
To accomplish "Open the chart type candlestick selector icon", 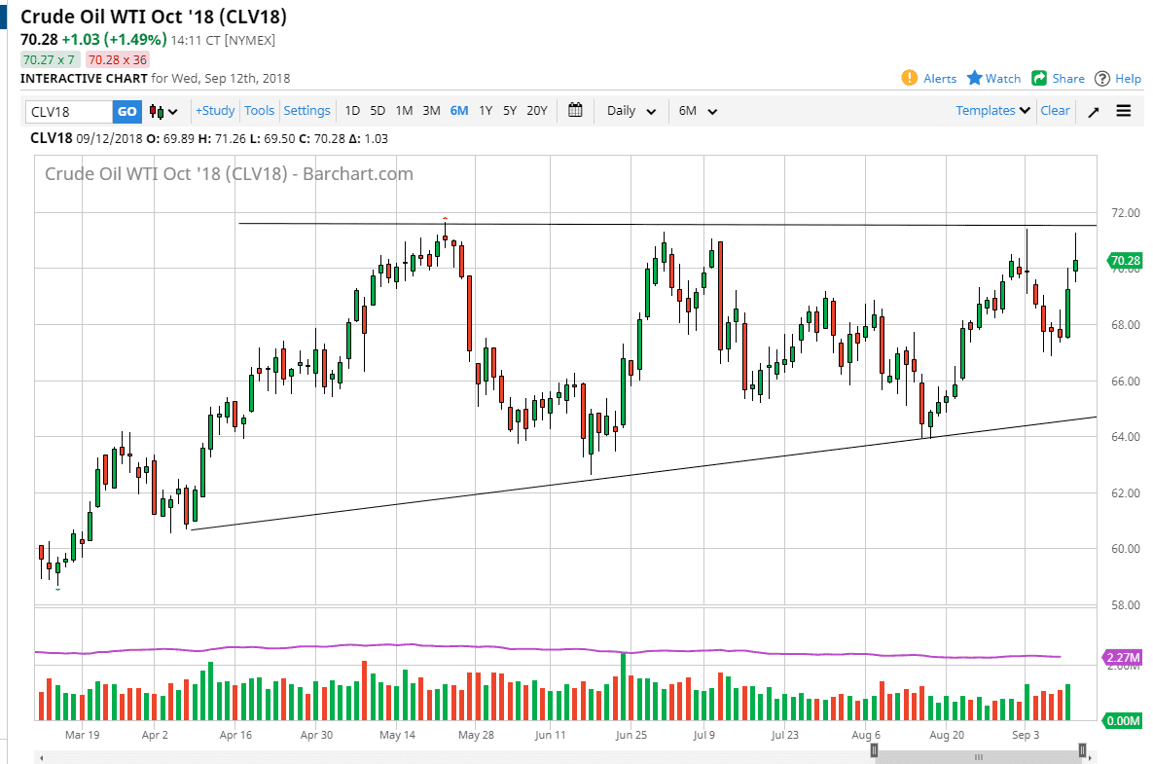I will (x=159, y=110).
